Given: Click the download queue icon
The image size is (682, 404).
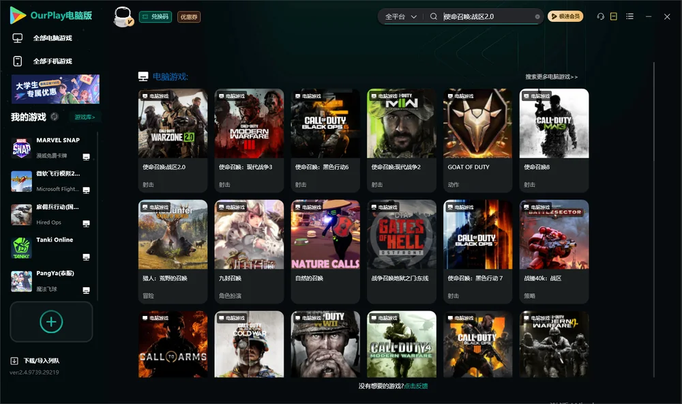Looking at the screenshot, I should pyautogui.click(x=14, y=360).
